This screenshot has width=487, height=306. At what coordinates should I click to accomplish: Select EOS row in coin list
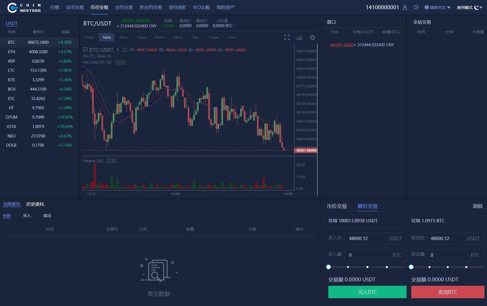(39, 80)
